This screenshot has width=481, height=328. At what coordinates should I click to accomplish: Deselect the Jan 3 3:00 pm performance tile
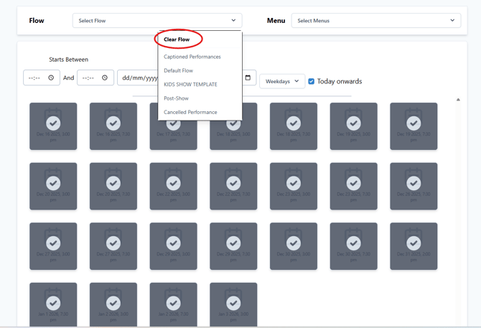click(x=233, y=304)
